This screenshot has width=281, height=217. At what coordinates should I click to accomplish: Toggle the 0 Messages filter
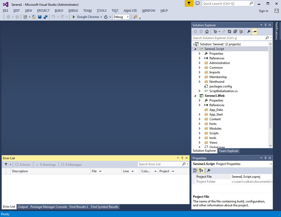pyautogui.click(x=71, y=164)
